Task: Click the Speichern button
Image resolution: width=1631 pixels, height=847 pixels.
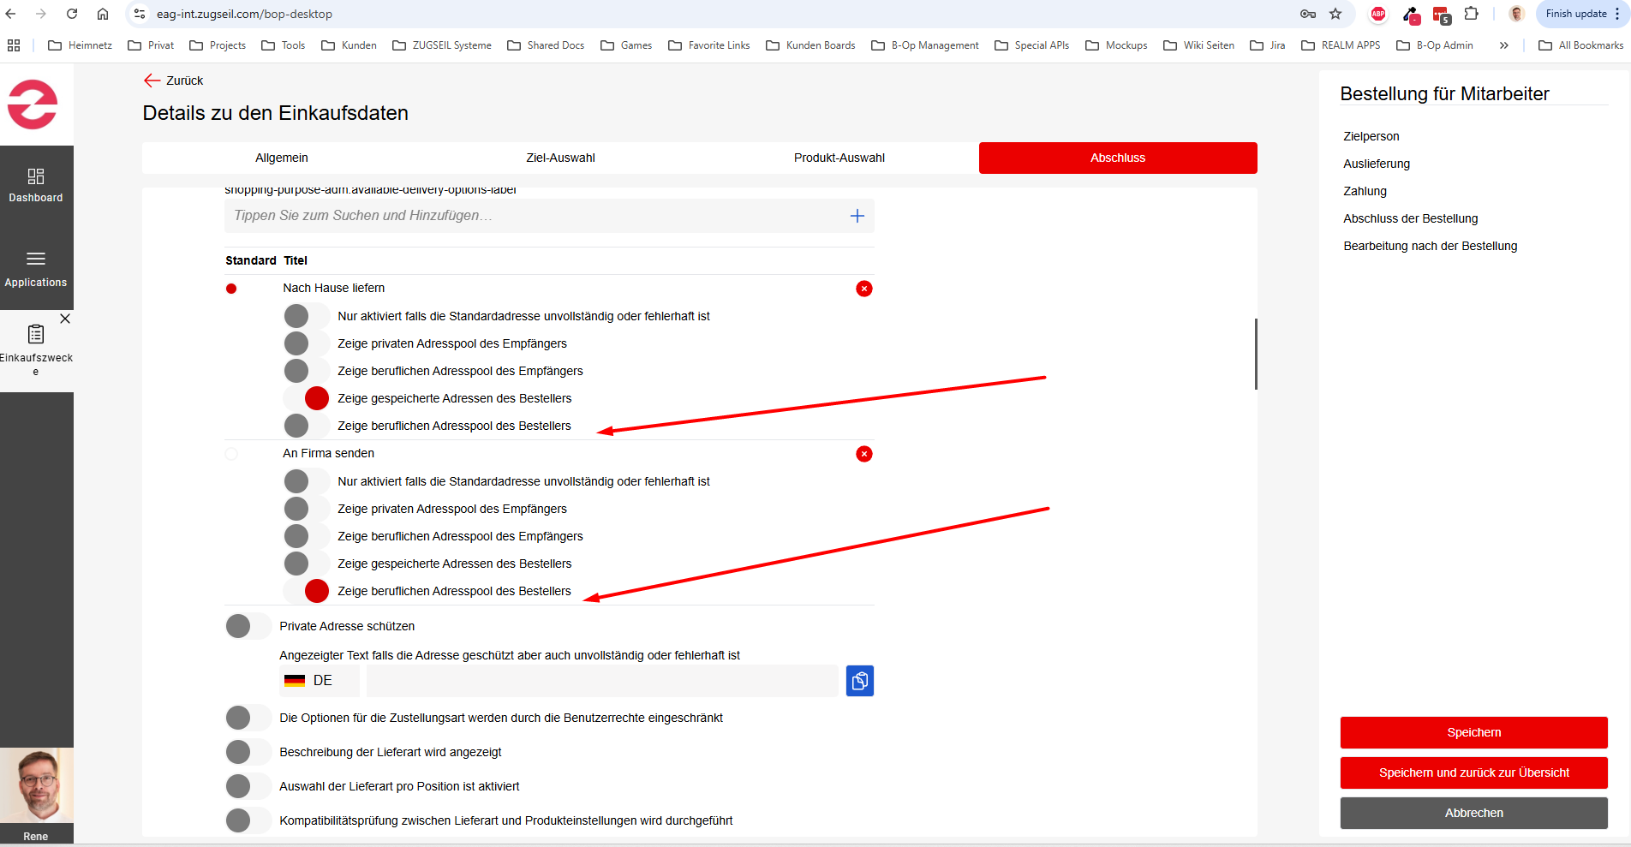Action: [x=1473, y=732]
